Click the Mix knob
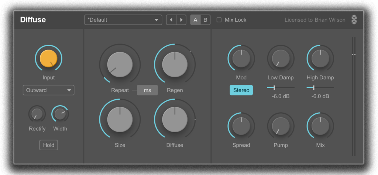The height and width of the screenshot is (175, 378). pos(320,126)
